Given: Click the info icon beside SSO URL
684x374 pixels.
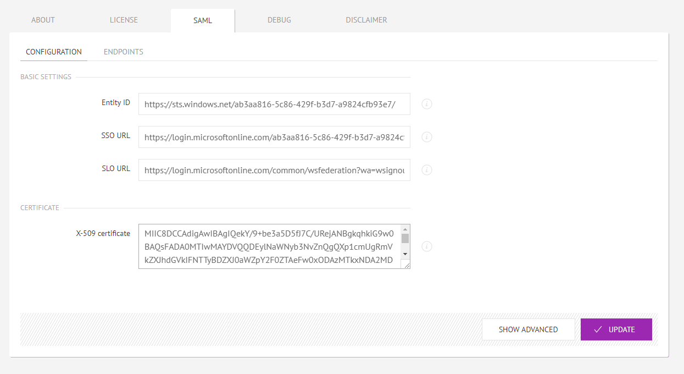Looking at the screenshot, I should pos(427,137).
